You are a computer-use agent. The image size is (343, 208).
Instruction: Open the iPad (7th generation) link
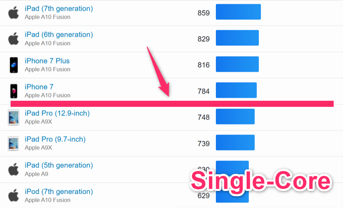(x=59, y=9)
